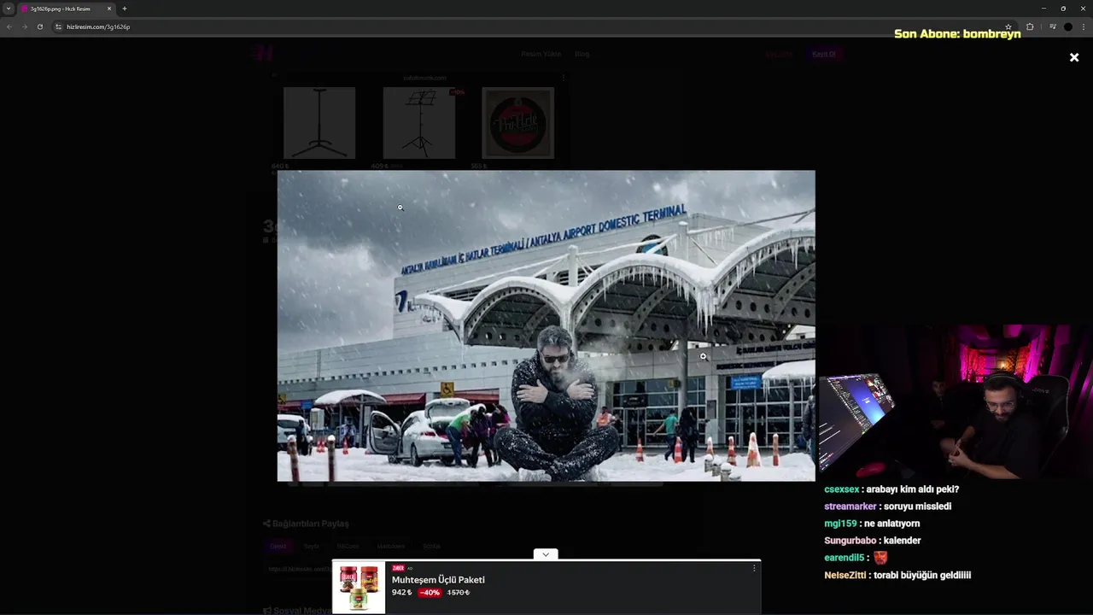Close the 3g1626p.png browser tab

click(x=109, y=9)
